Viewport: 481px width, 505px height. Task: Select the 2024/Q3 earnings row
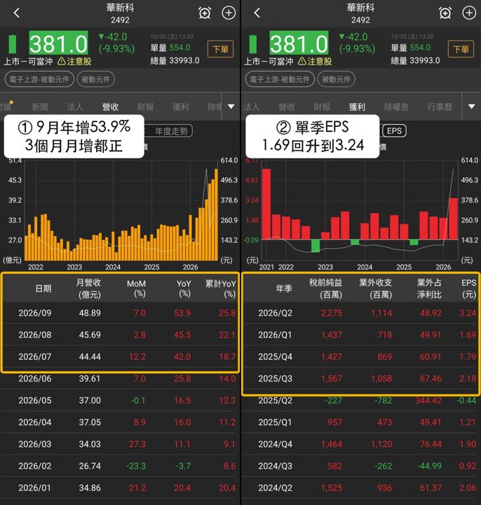(x=361, y=466)
